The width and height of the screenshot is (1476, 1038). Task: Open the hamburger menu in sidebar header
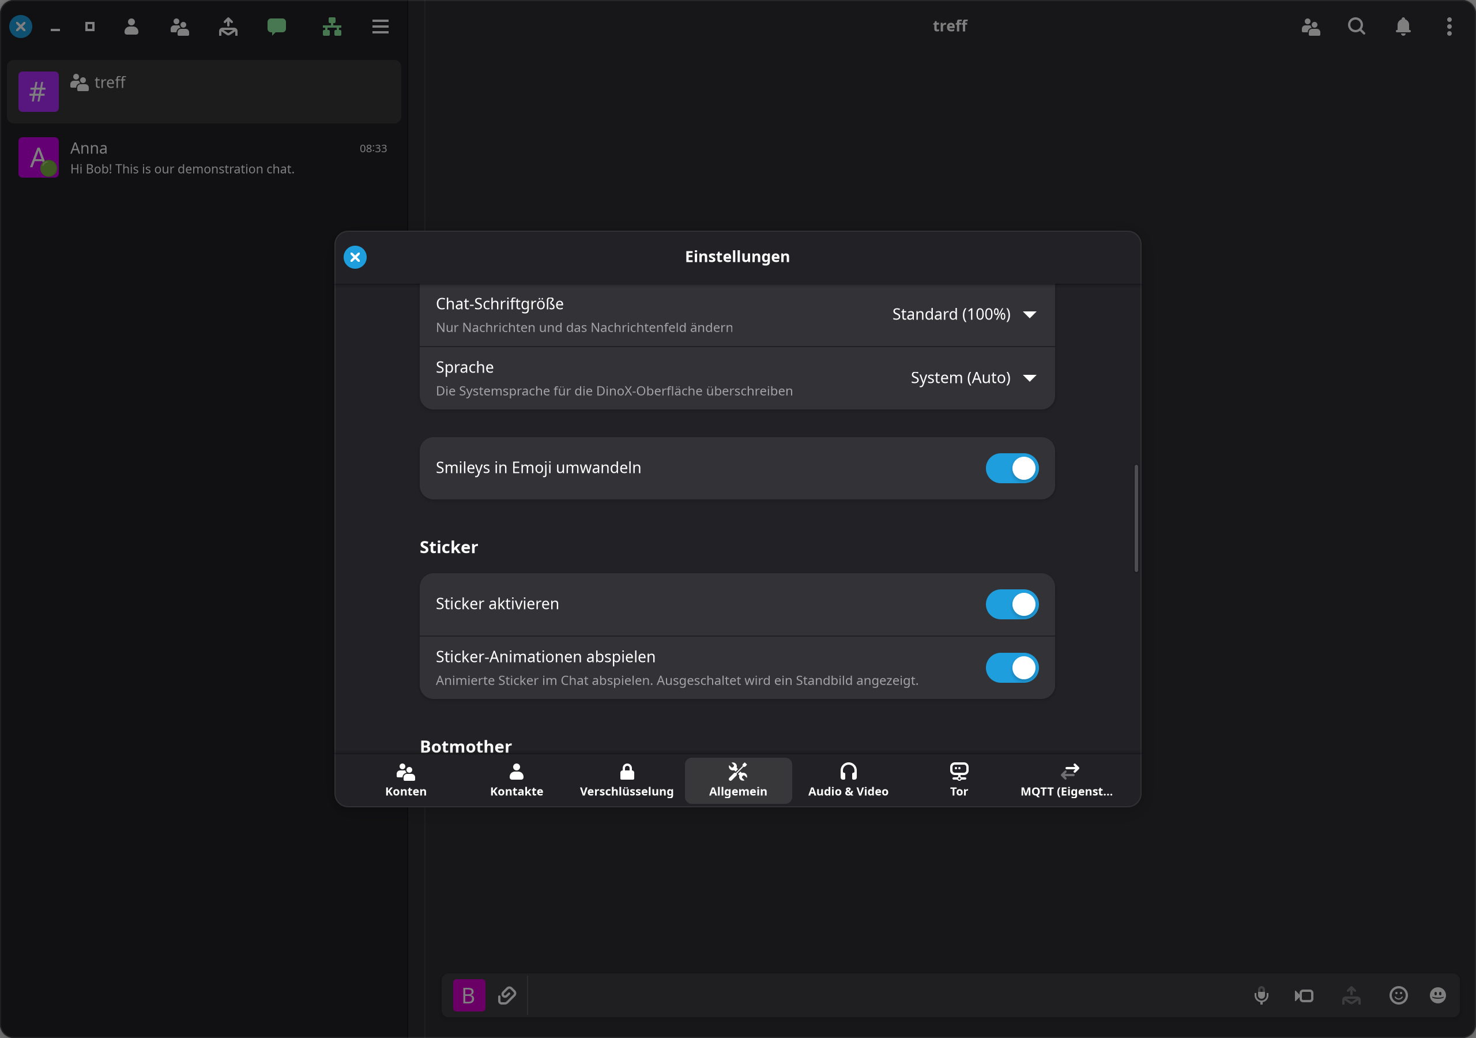[381, 27]
